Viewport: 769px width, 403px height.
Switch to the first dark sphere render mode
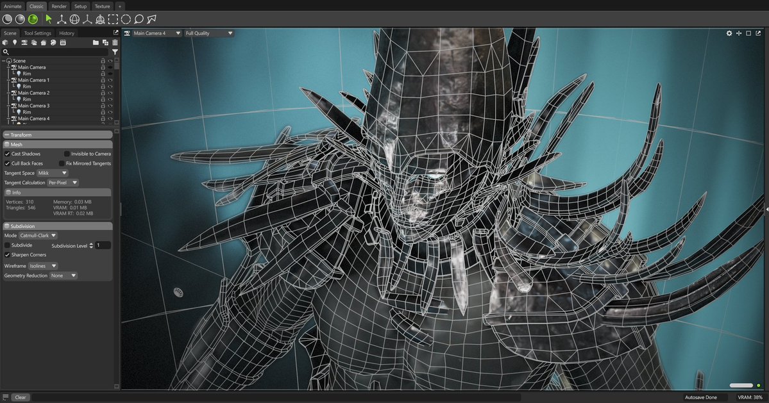pos(7,19)
